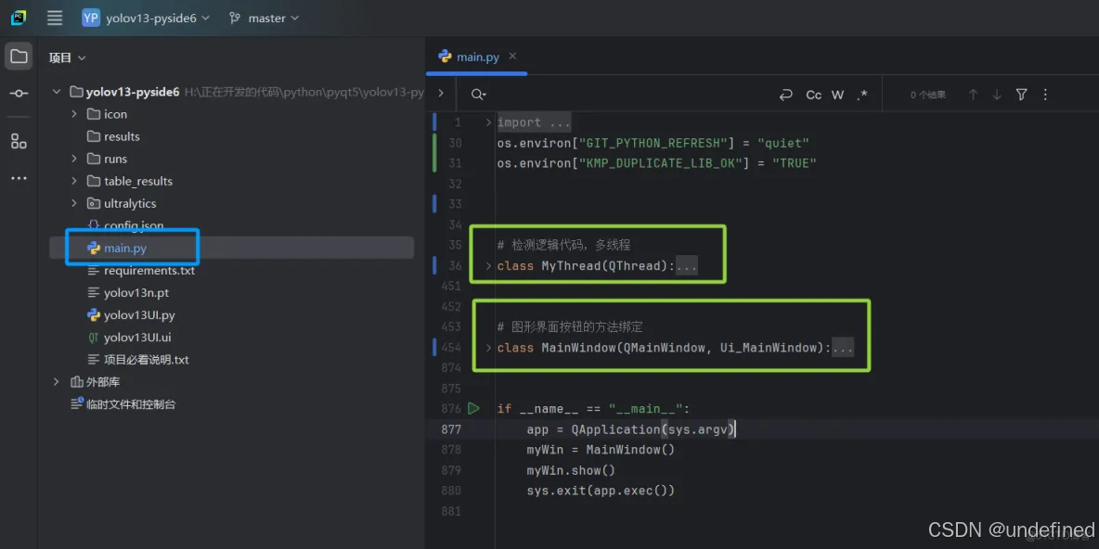
Task: Click KMP_DUPLICATE_LIB_OK line of code
Action: [657, 163]
